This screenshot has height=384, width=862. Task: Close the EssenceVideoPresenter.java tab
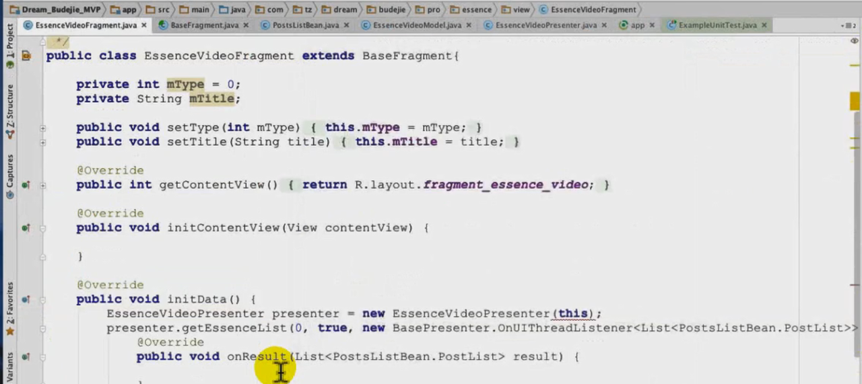point(604,26)
